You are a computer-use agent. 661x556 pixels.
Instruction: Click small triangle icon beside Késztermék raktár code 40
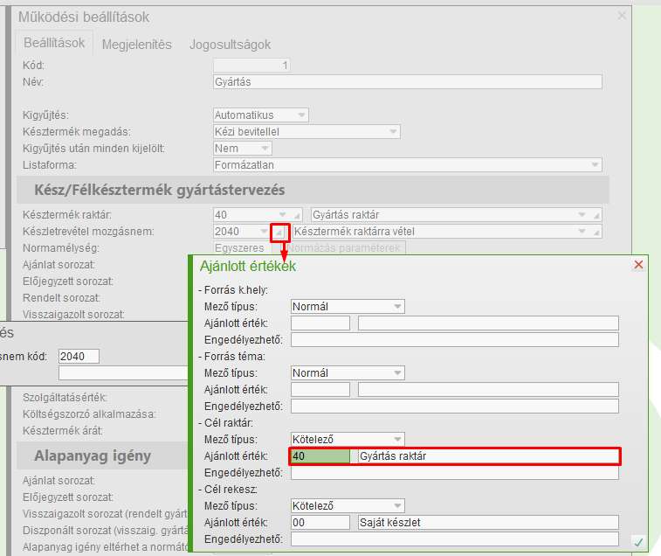coord(297,215)
